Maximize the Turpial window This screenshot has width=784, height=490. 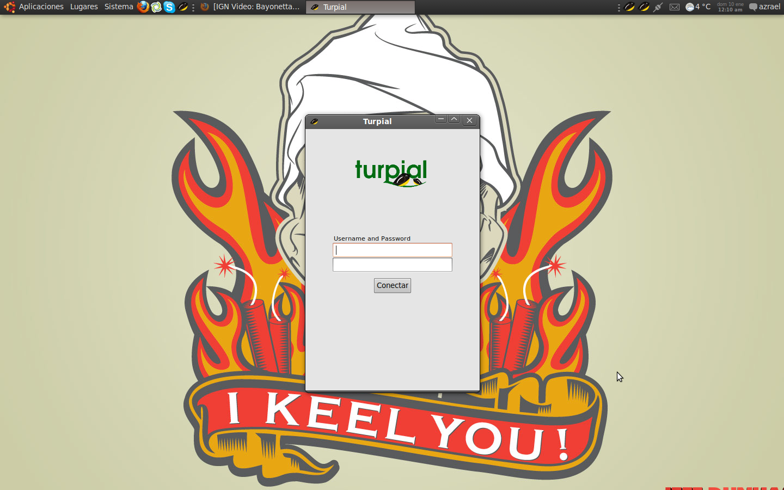[x=454, y=119]
